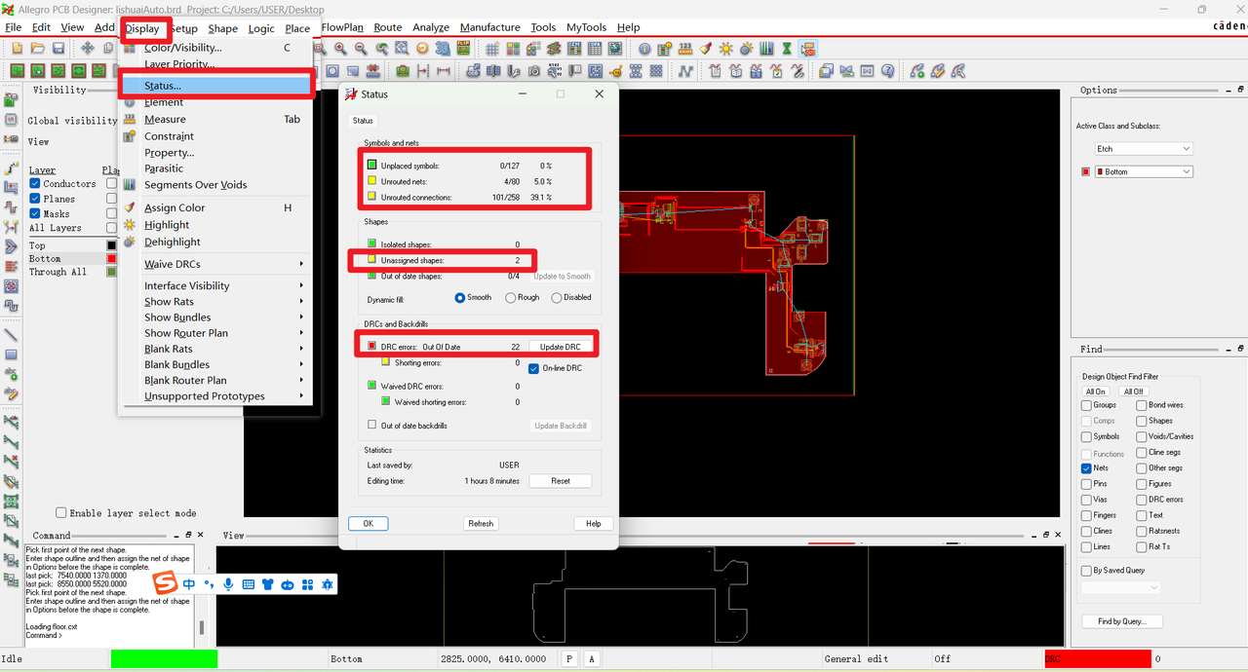Open the Etch active class dropdown
This screenshot has height=672, width=1248.
(x=1143, y=149)
